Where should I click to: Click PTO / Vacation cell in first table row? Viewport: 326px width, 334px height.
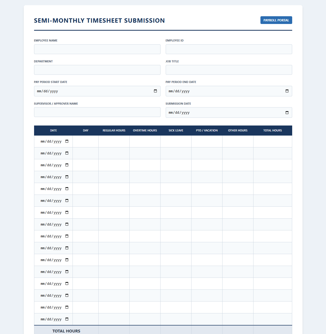[x=207, y=141]
